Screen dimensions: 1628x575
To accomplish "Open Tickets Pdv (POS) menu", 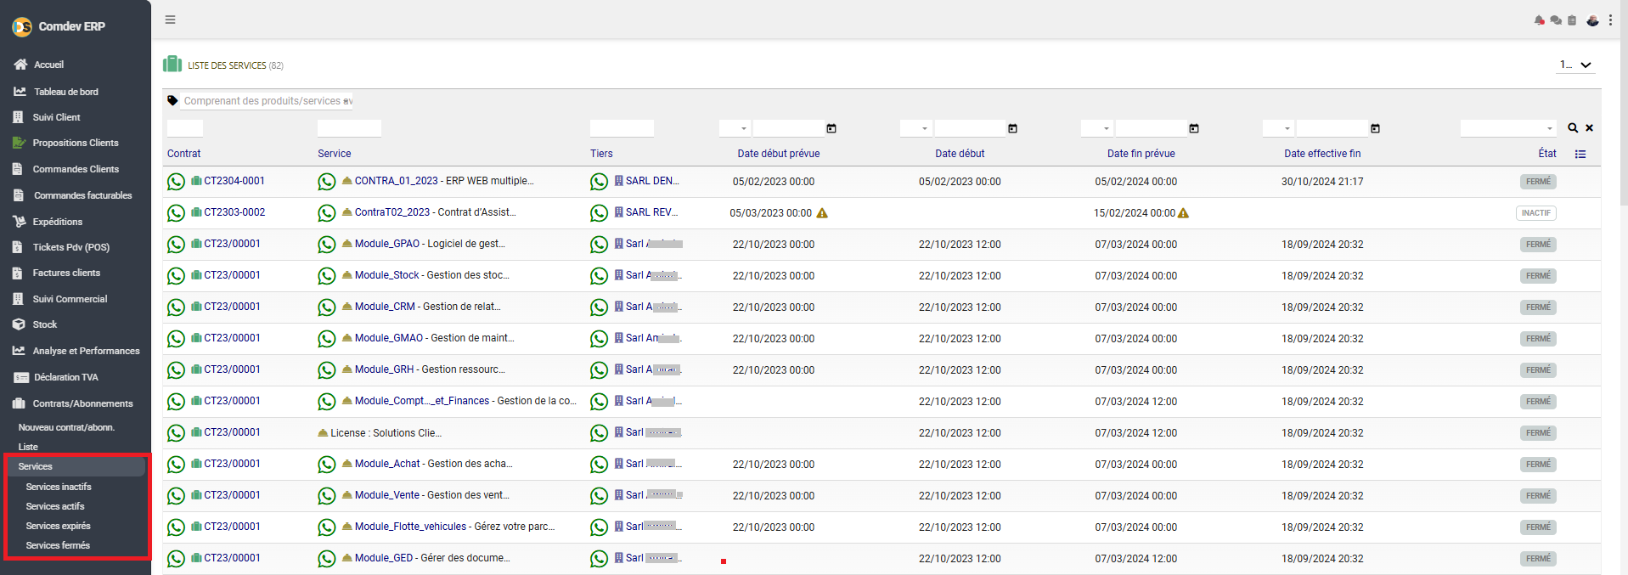I will click(70, 247).
